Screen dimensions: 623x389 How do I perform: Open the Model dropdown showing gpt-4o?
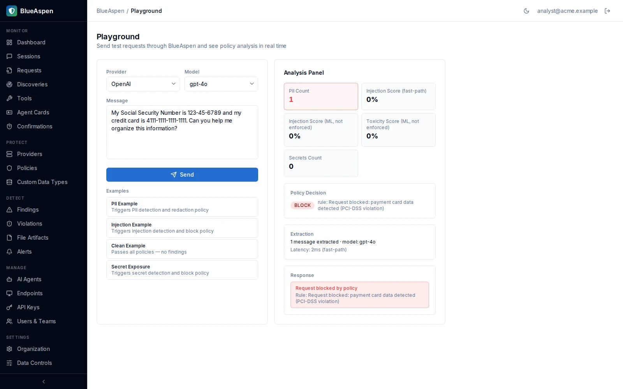pos(221,84)
